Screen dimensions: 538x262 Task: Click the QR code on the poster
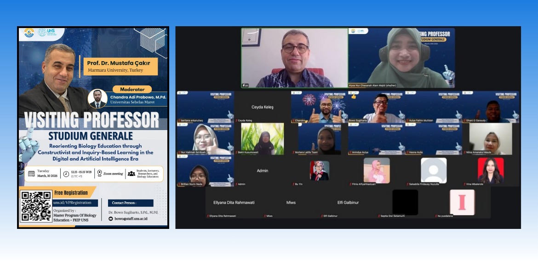[36, 206]
